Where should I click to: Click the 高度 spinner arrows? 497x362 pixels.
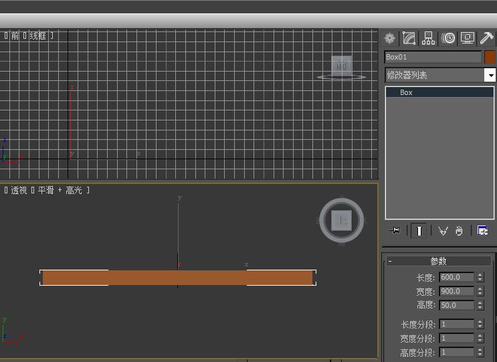[x=480, y=305]
